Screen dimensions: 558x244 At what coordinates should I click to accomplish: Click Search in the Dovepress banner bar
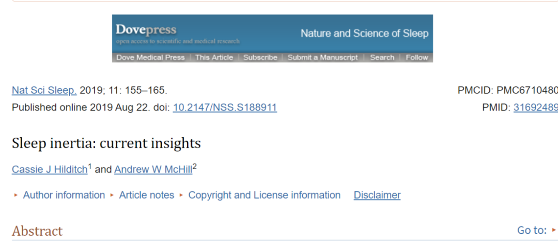pos(382,58)
